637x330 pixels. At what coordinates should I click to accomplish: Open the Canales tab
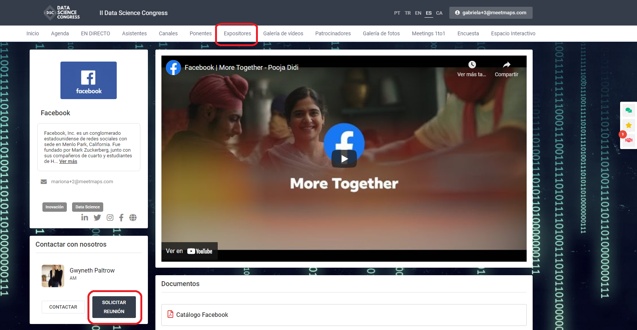tap(168, 33)
